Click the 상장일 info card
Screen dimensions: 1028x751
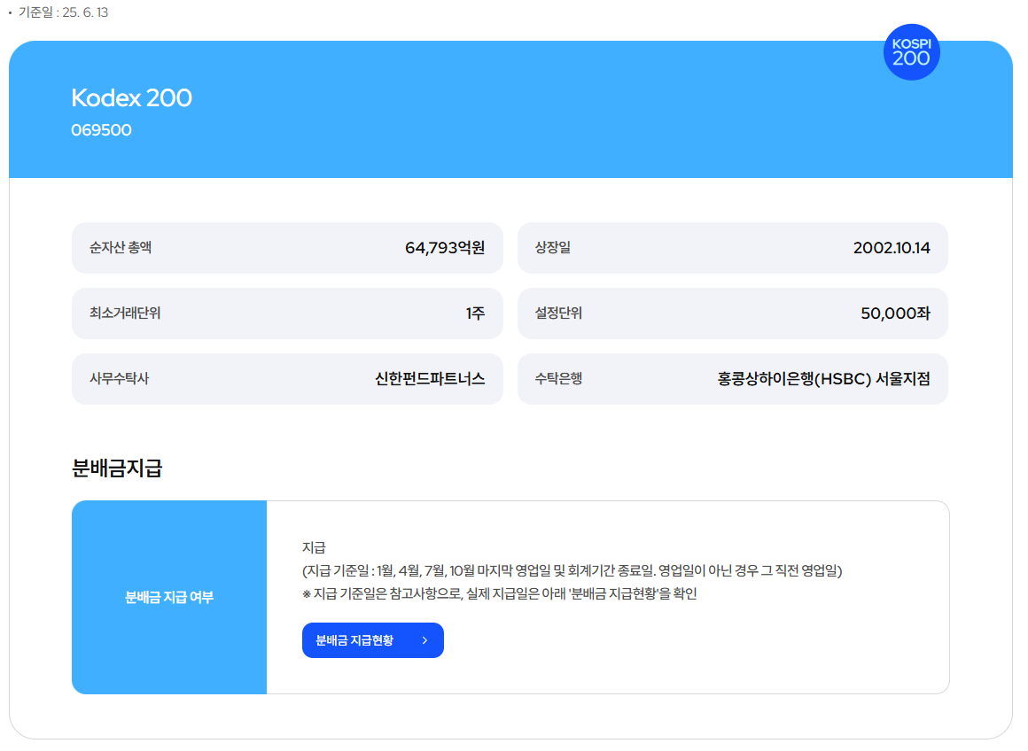tap(733, 248)
